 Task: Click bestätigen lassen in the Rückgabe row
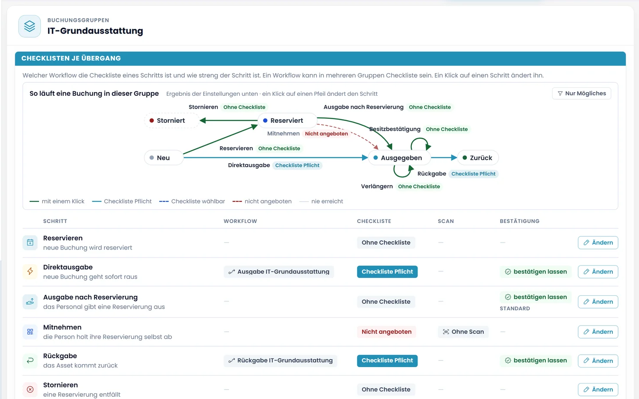(536, 360)
